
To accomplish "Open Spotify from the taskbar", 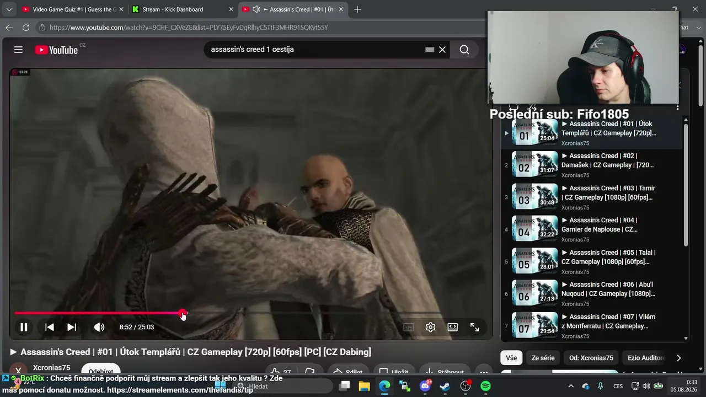I will tap(485, 386).
